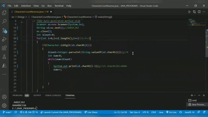Open the Help menu
Screen dimensions: 208x117
click(x=69, y=6)
